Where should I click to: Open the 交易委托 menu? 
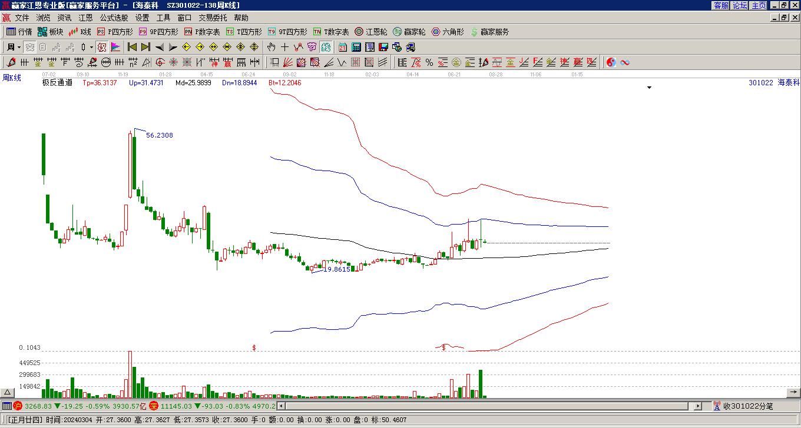pos(213,18)
